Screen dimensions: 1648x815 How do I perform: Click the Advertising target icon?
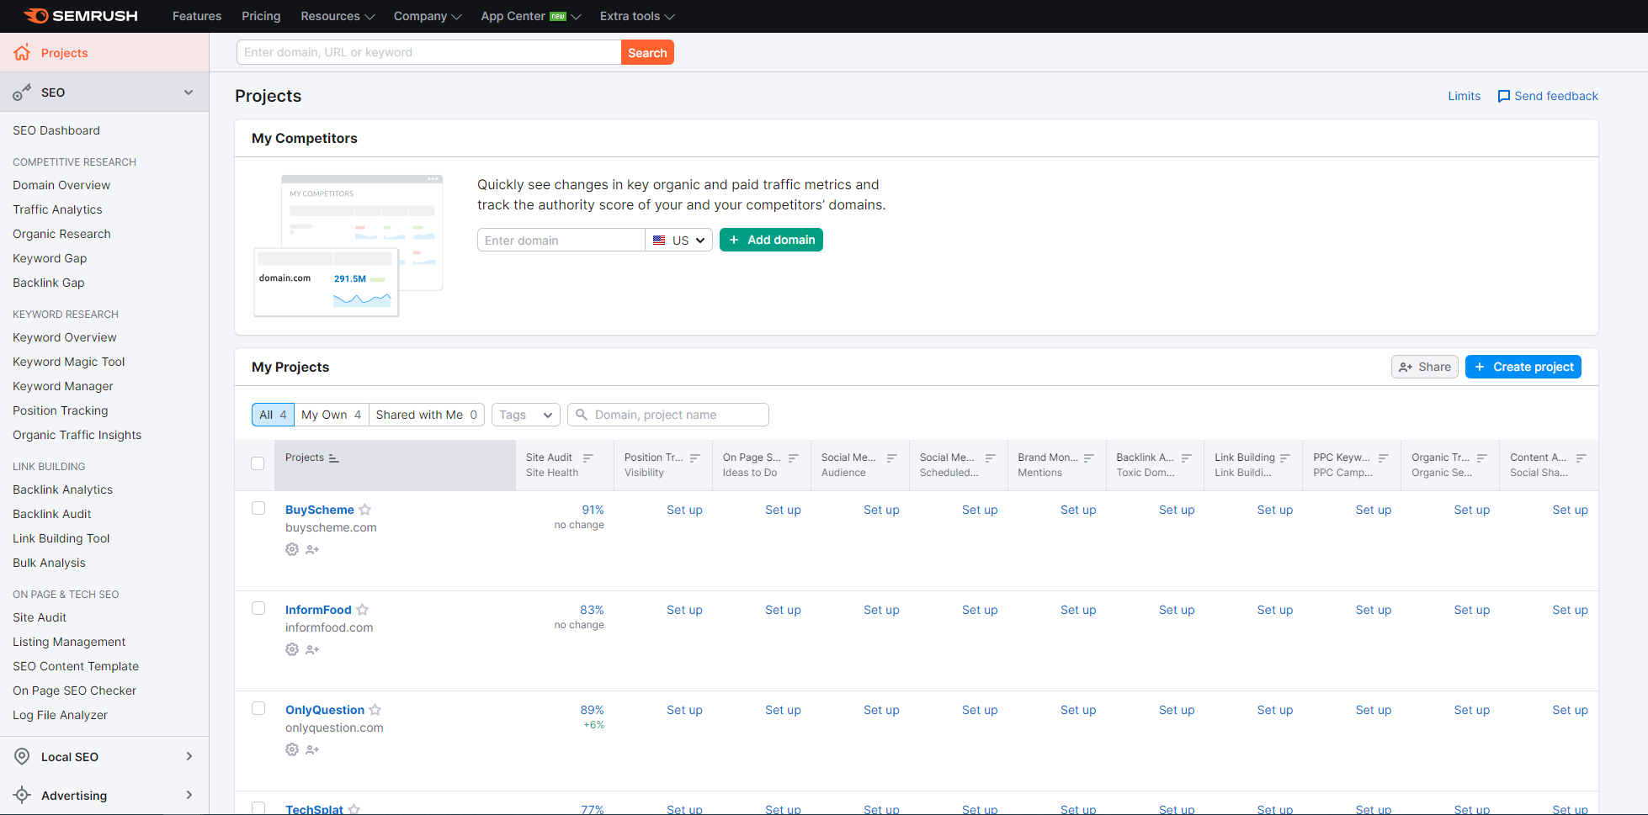coord(22,795)
